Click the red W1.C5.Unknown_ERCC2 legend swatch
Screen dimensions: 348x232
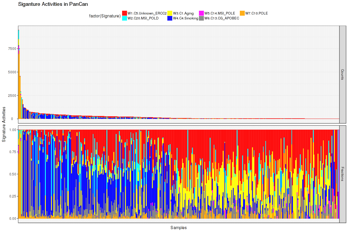(124, 13)
